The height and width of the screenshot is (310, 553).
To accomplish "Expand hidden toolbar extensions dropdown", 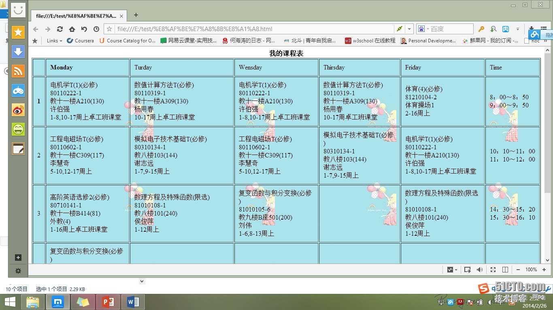I will click(517, 29).
